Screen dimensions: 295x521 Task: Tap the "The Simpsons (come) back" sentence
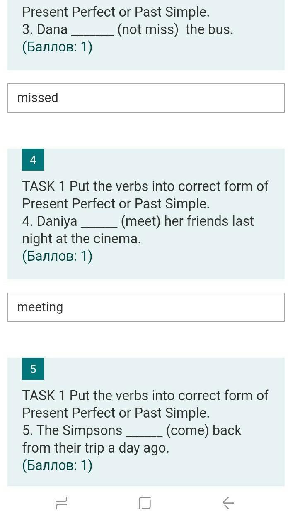(x=132, y=430)
